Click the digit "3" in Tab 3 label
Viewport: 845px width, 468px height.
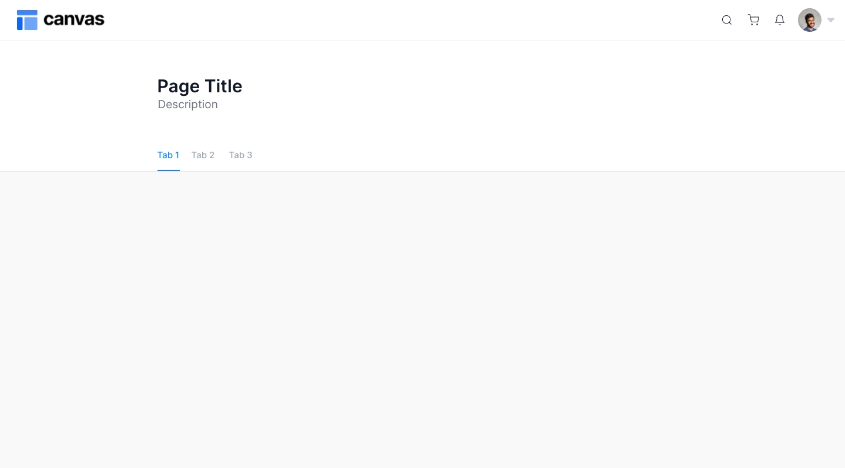(x=249, y=155)
